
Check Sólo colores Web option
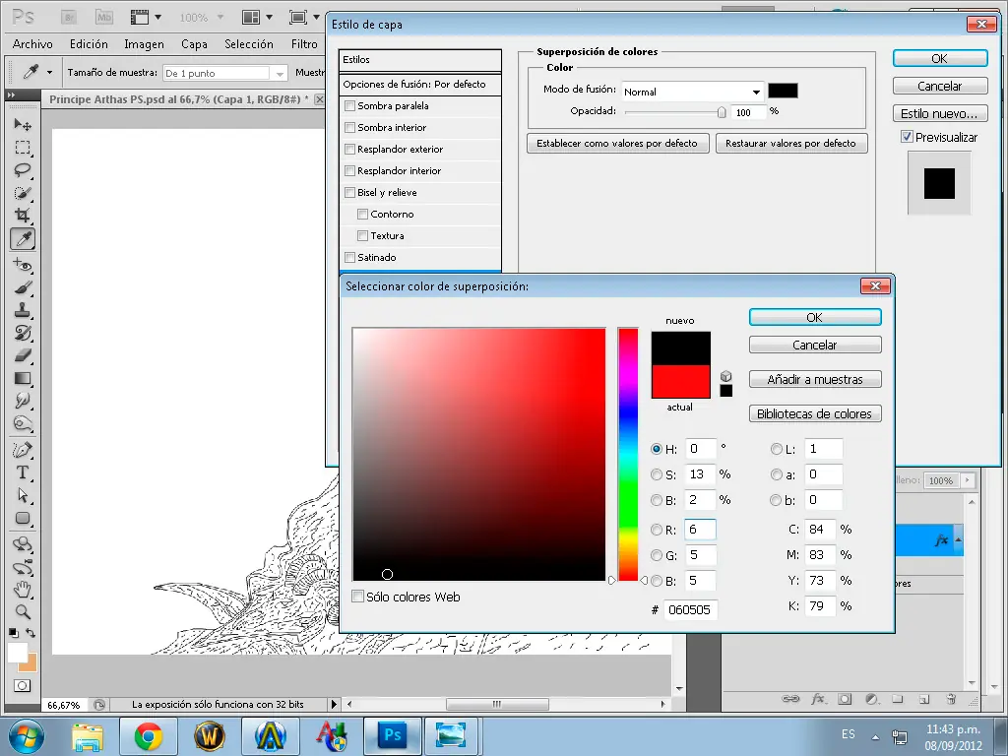(x=357, y=597)
